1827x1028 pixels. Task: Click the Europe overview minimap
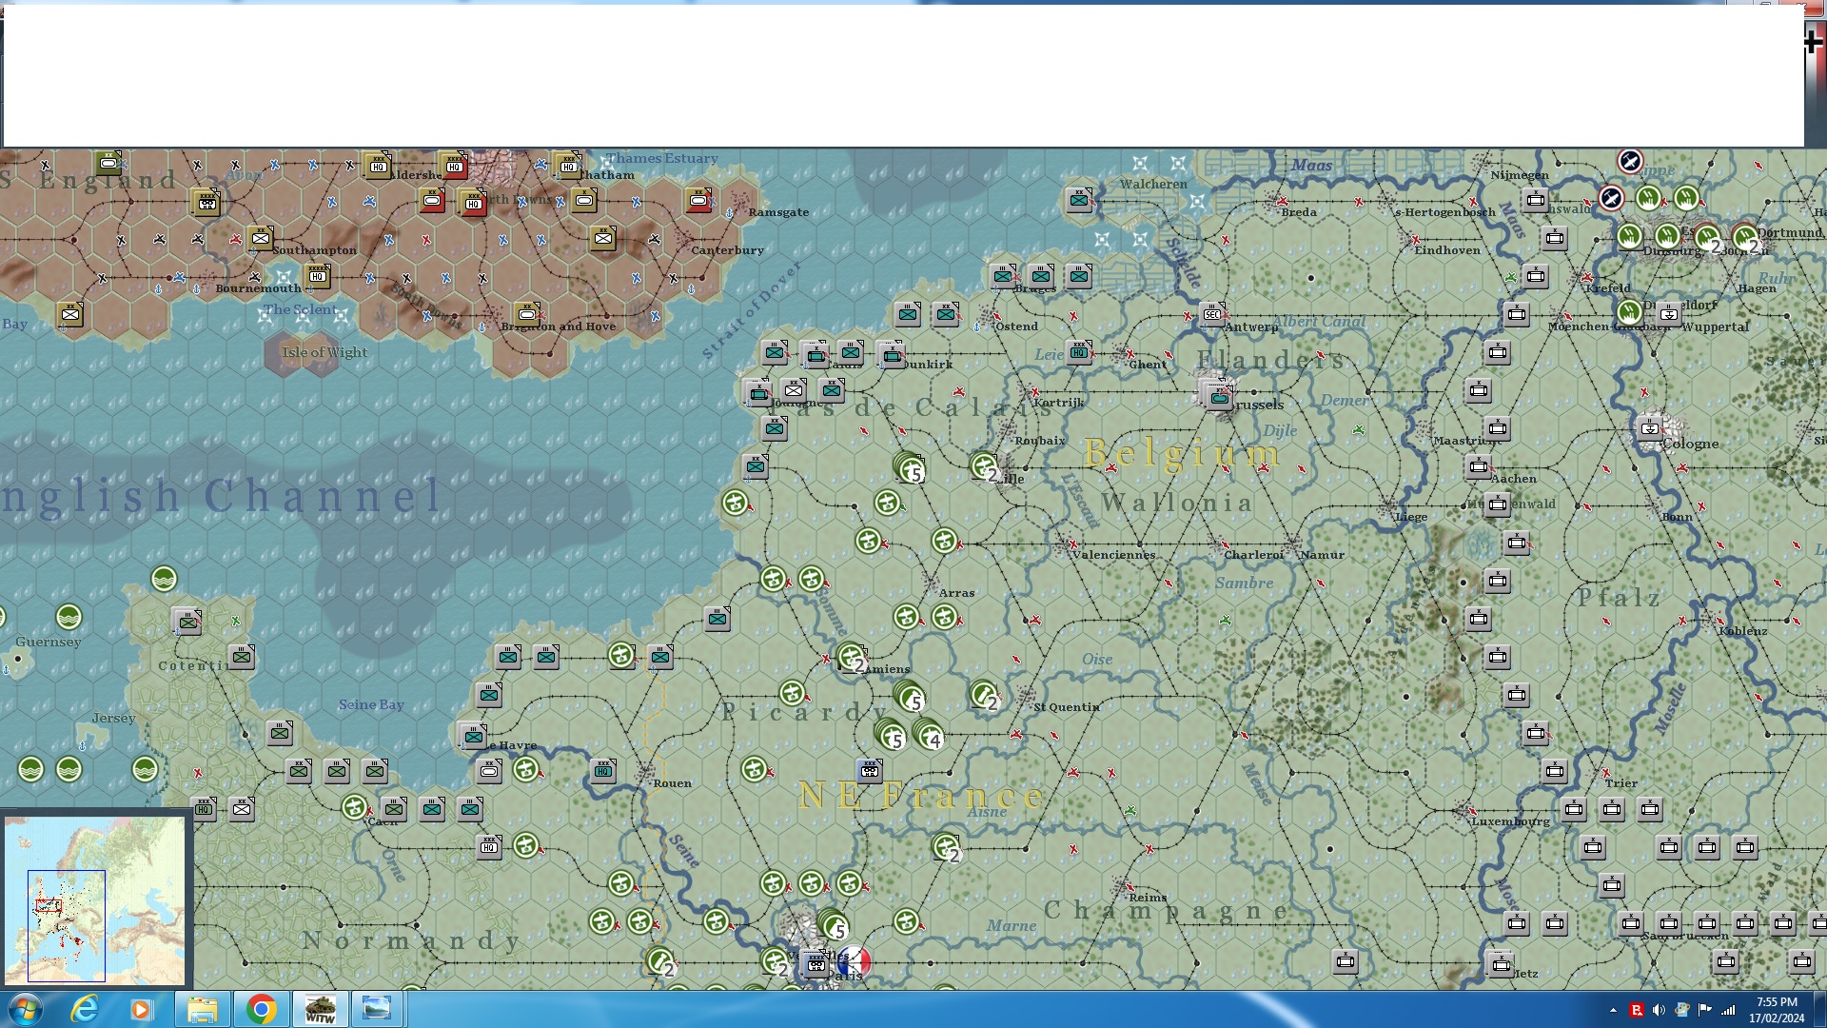click(95, 899)
